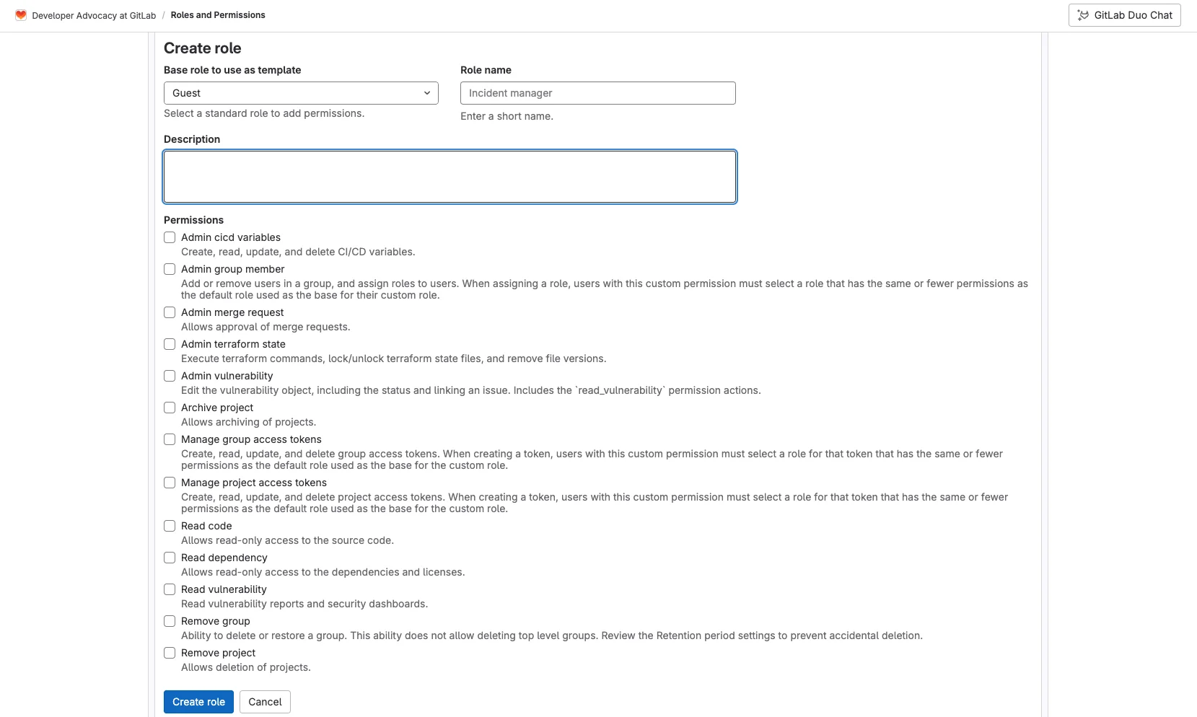Viewport: 1197px width, 717px height.
Task: Enable the Admin group member permission
Action: tap(170, 269)
